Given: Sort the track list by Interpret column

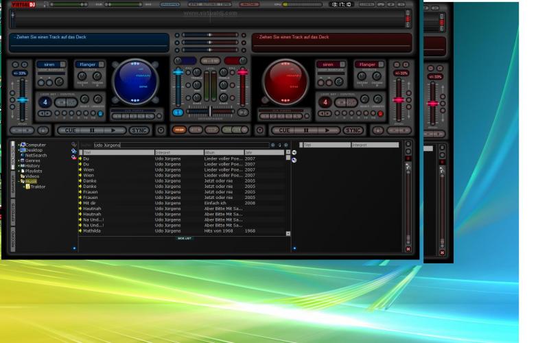Looking at the screenshot, I should point(179,152).
